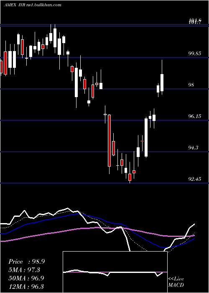The width and height of the screenshot is (209, 293).
Task: Click the 50MA : 96.9 readout
Action: 26,278
